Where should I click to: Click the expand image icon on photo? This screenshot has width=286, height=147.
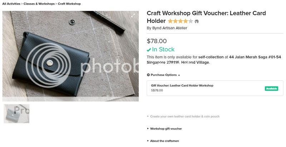(x=133, y=16)
